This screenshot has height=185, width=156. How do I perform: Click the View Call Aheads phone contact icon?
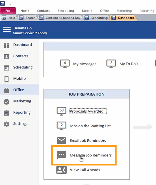(62, 170)
